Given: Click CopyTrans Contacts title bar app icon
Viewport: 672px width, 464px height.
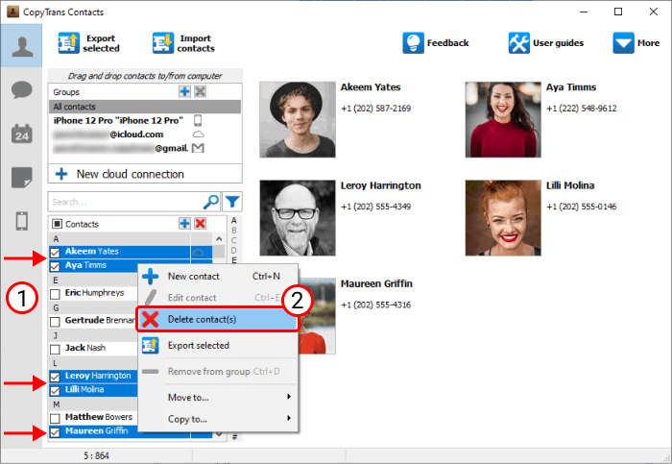Looking at the screenshot, I should click(x=12, y=12).
